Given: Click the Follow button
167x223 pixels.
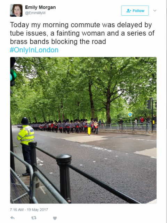Looking at the screenshot, I should click(135, 11).
